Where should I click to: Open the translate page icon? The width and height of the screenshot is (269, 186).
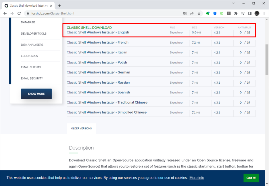click(185, 14)
